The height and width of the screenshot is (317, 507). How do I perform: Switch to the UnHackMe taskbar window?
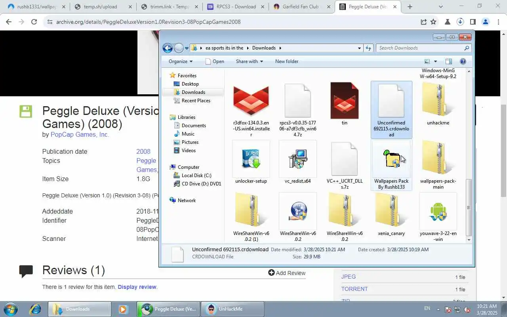[232, 309]
